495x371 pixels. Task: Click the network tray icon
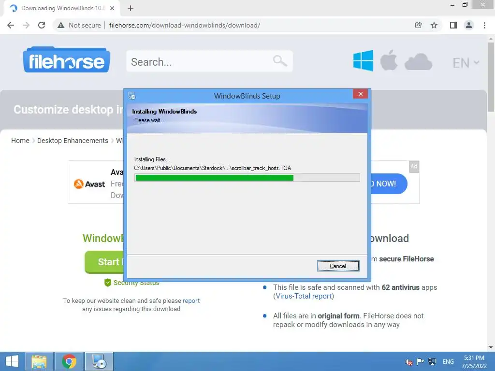click(432, 361)
